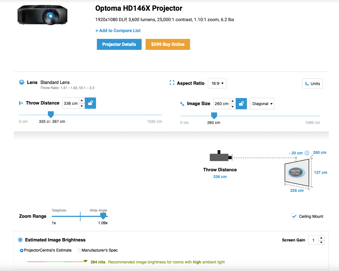
Task: Click the Zoom Range slider handle
Action: pyautogui.click(x=103, y=216)
